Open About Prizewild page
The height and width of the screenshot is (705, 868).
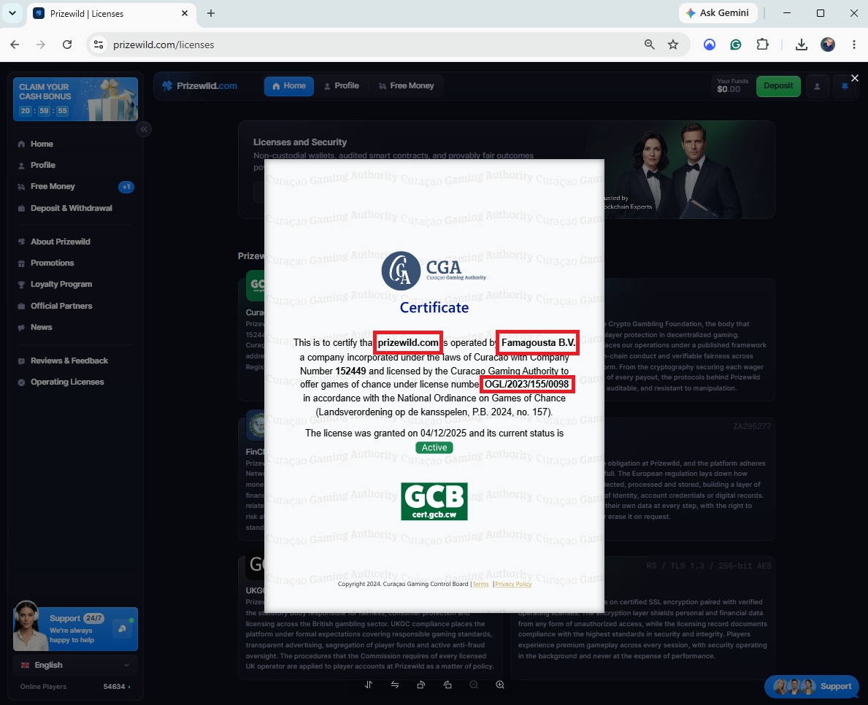pyautogui.click(x=60, y=242)
